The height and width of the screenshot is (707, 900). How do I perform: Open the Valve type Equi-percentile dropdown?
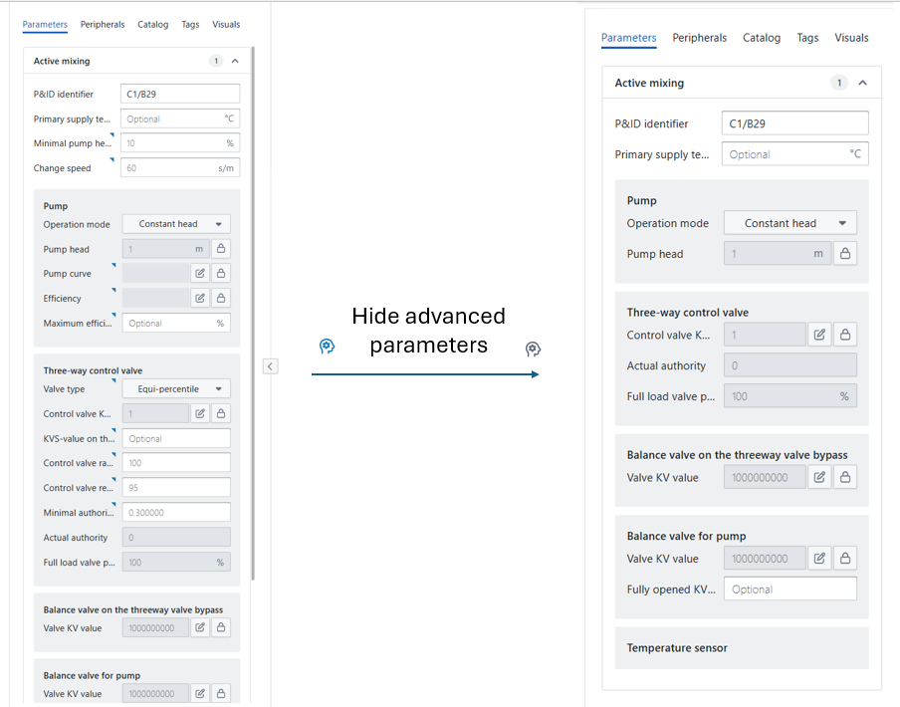point(176,388)
